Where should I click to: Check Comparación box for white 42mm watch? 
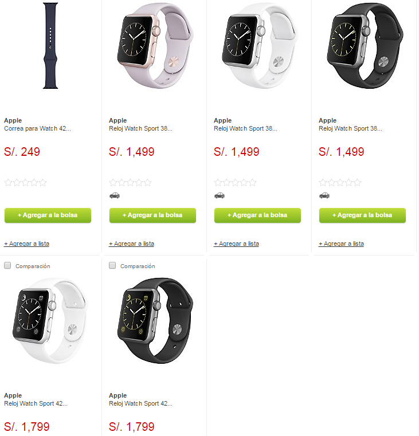(x=7, y=265)
